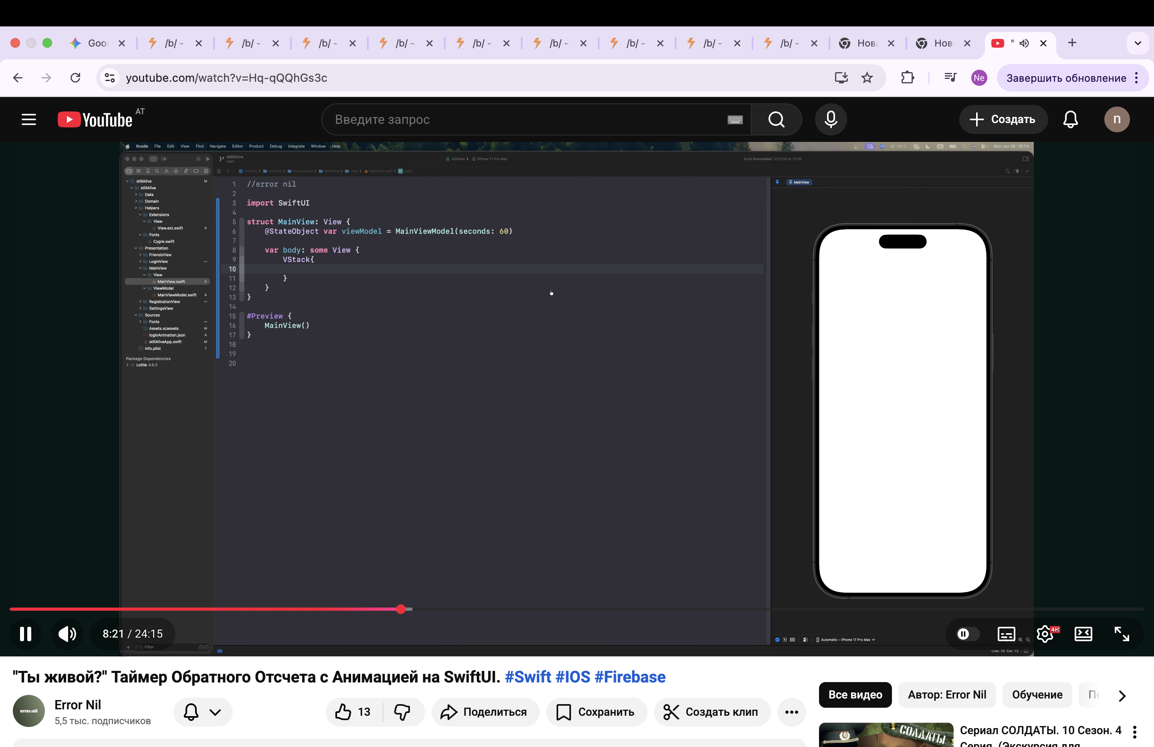Mute the video volume
The height and width of the screenshot is (747, 1154).
pyautogui.click(x=67, y=634)
